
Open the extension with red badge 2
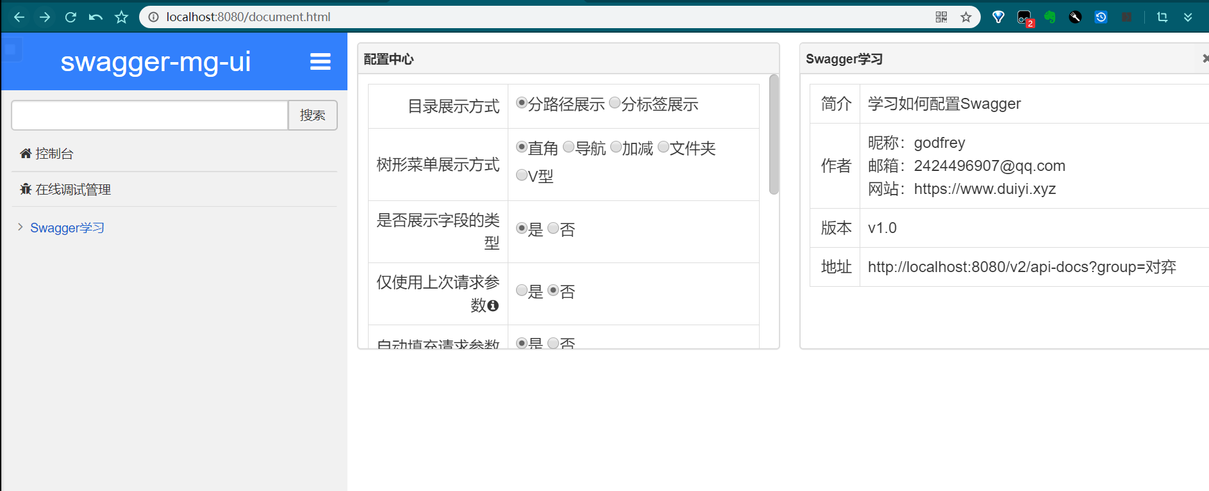(1025, 18)
